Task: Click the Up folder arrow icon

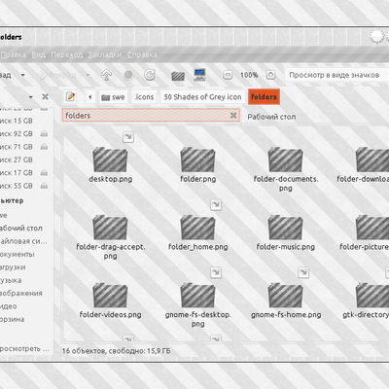Action: point(107,75)
